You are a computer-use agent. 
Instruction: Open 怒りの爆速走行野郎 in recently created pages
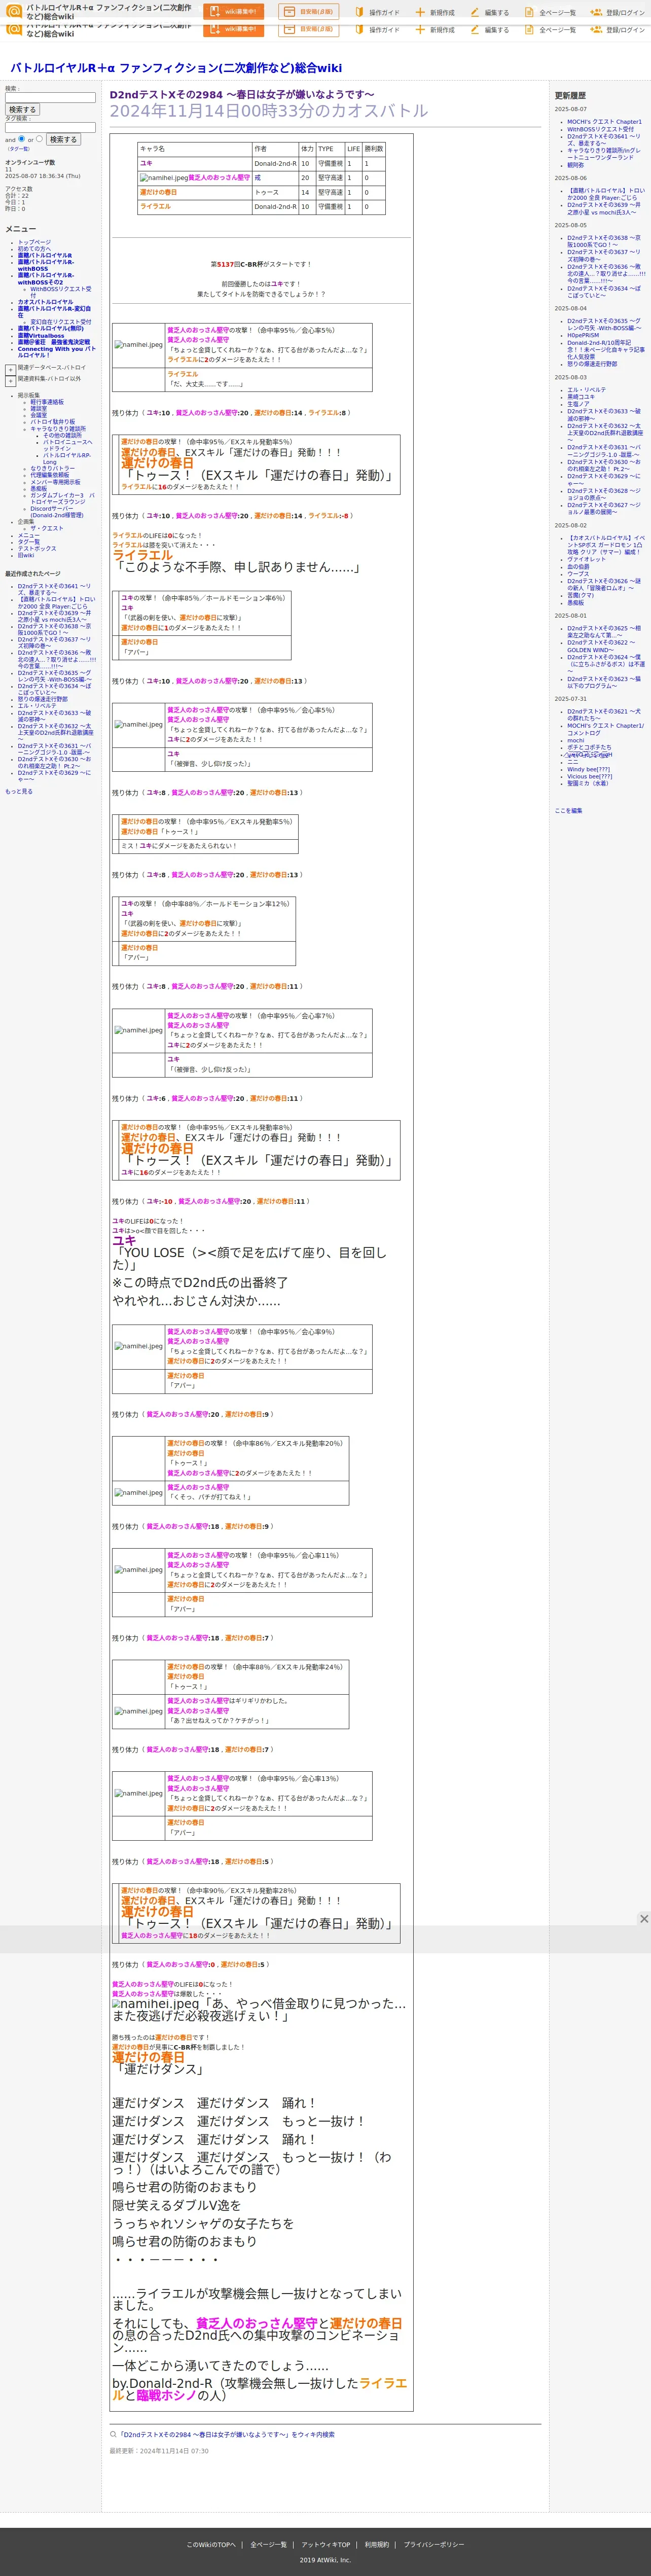[x=43, y=699]
